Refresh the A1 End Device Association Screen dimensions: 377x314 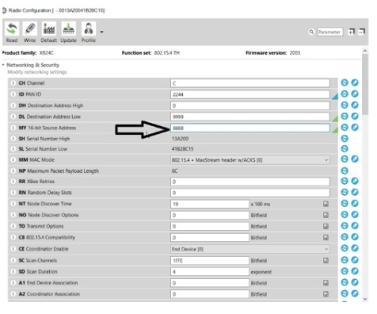(345, 282)
